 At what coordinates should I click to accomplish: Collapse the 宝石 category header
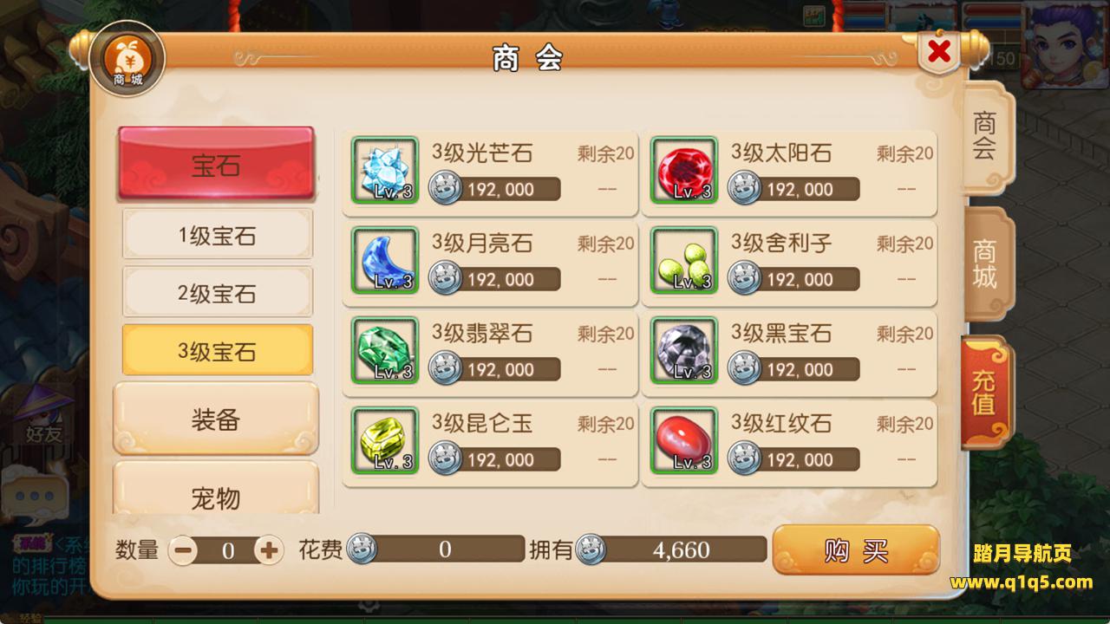[216, 164]
